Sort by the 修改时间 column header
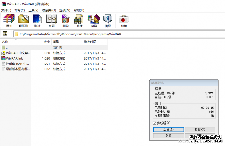Viewport: 225px width, 146px height. (95, 42)
